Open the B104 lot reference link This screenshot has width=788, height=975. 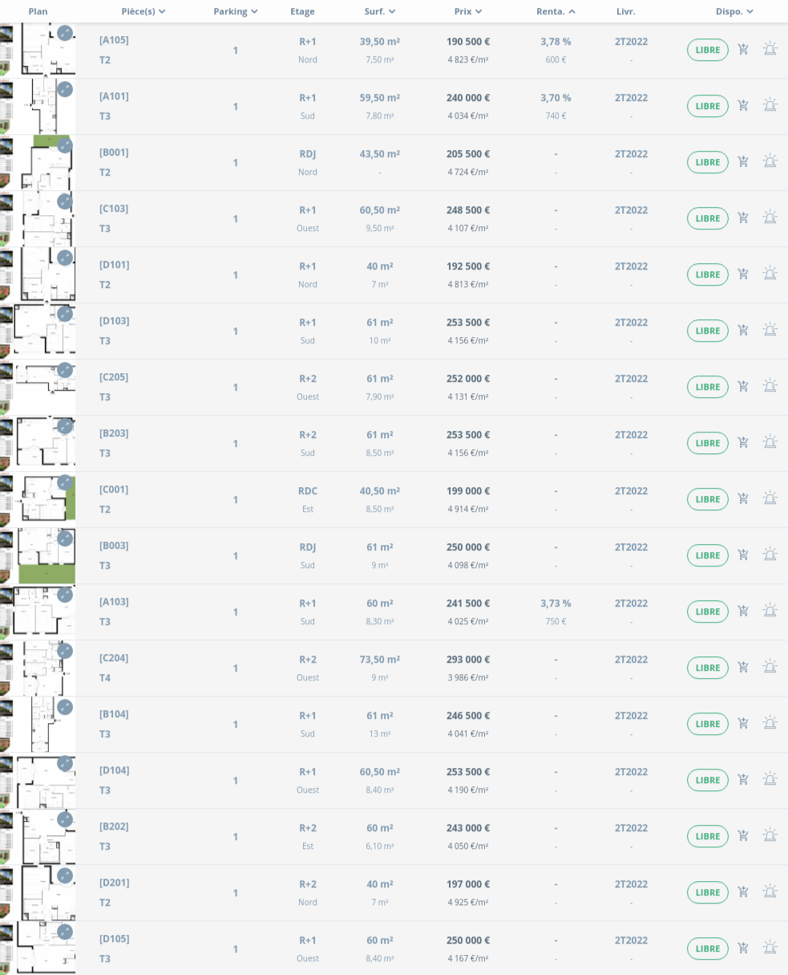tap(114, 714)
